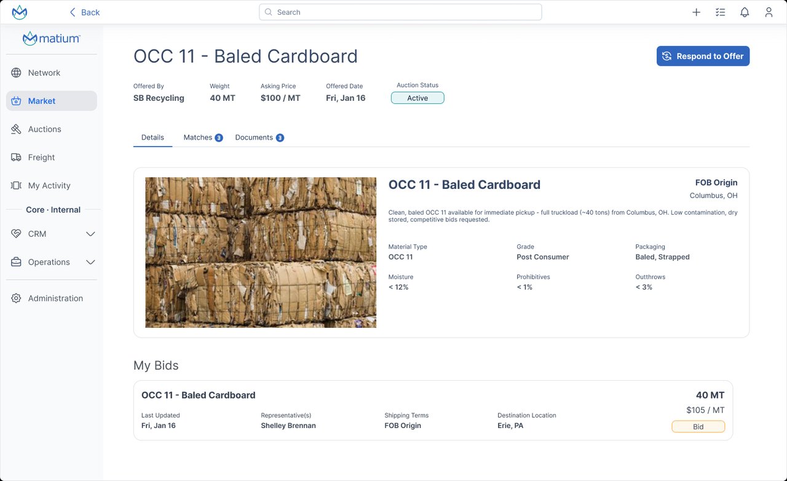This screenshot has height=481, width=787.
Task: Go Back using the top navigation link
Action: [84, 12]
